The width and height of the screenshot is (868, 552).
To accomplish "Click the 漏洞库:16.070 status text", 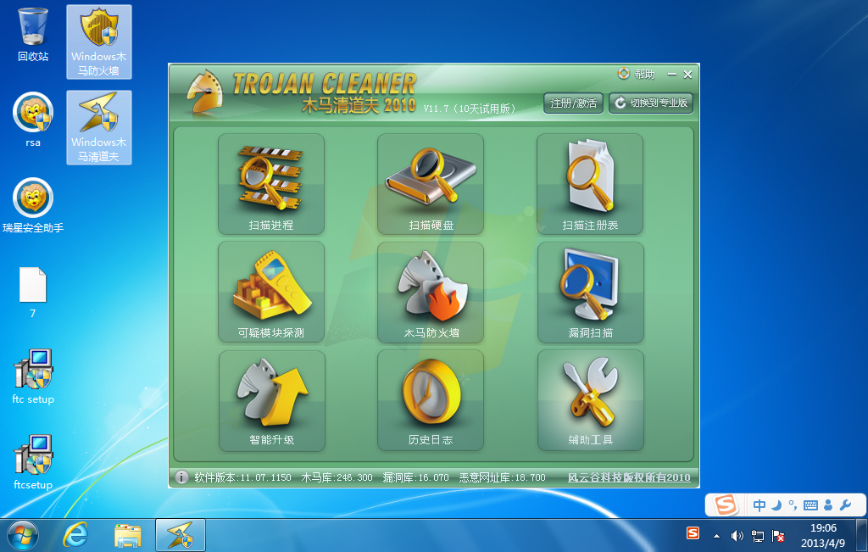I will 415,477.
